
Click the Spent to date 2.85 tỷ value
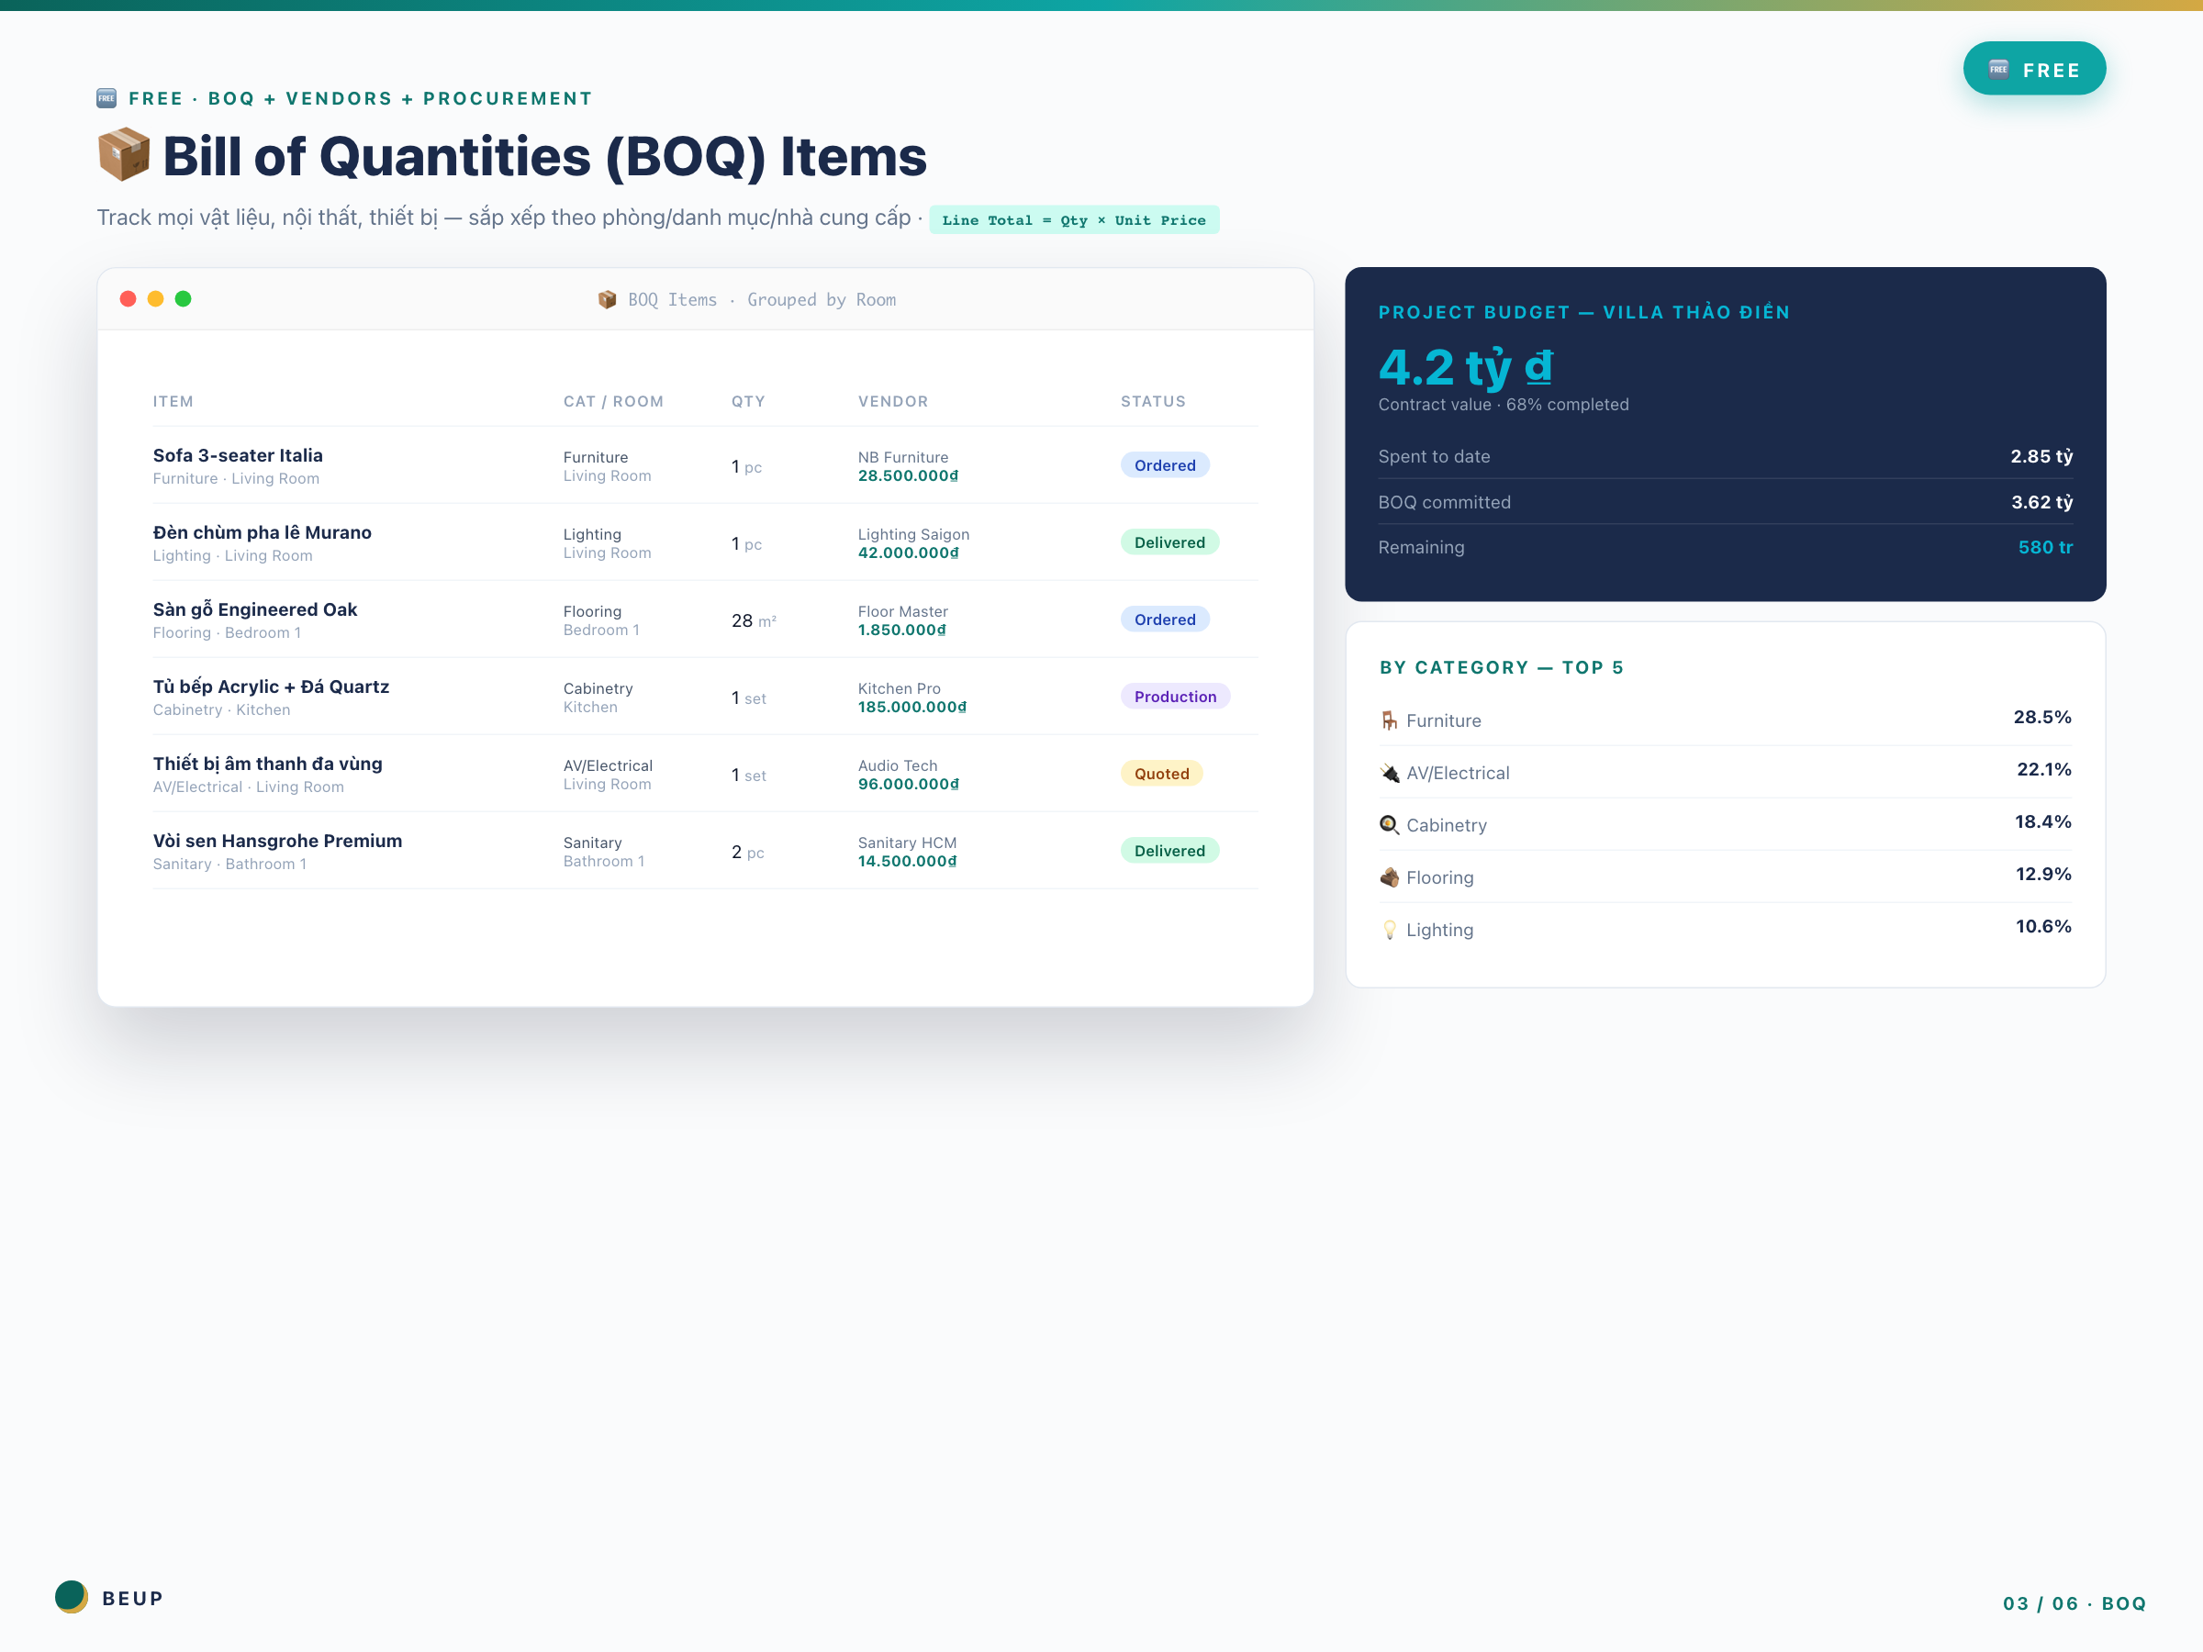point(2041,456)
